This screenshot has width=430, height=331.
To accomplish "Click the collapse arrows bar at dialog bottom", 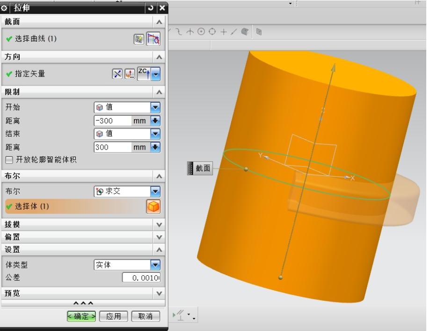I will pyautogui.click(x=83, y=303).
